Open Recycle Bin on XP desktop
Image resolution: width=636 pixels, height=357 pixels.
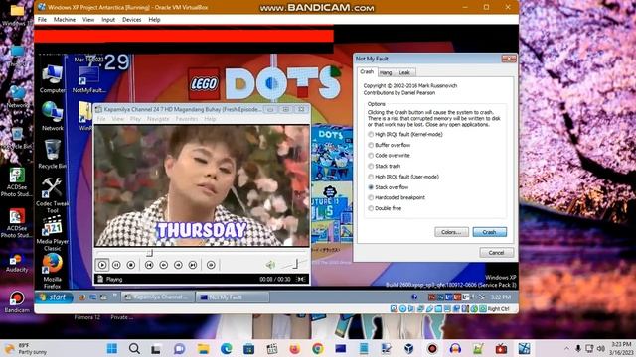click(53, 155)
